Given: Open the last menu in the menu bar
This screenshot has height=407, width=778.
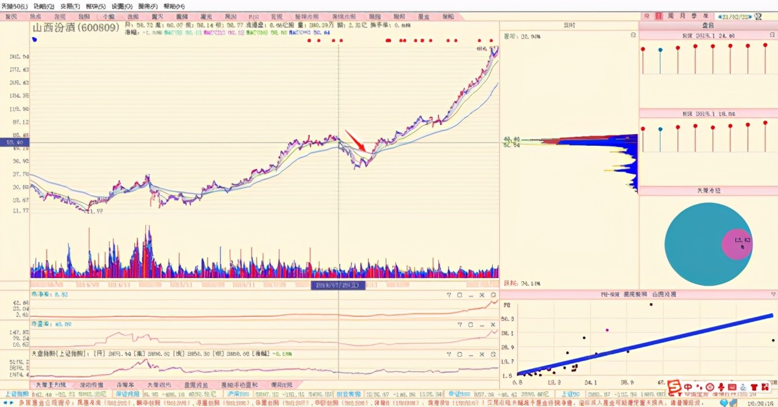Looking at the screenshot, I should [174, 5].
